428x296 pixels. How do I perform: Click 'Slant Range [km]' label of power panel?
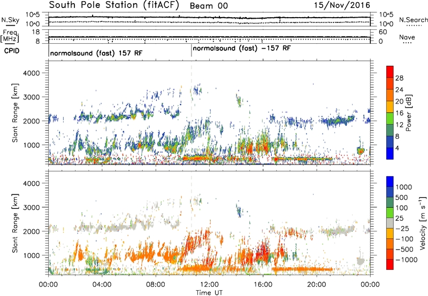coord(15,113)
